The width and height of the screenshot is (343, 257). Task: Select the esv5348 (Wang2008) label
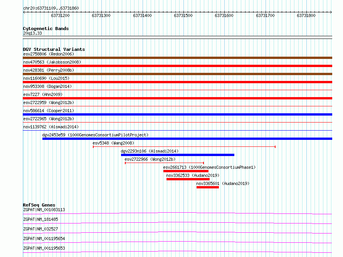point(113,143)
